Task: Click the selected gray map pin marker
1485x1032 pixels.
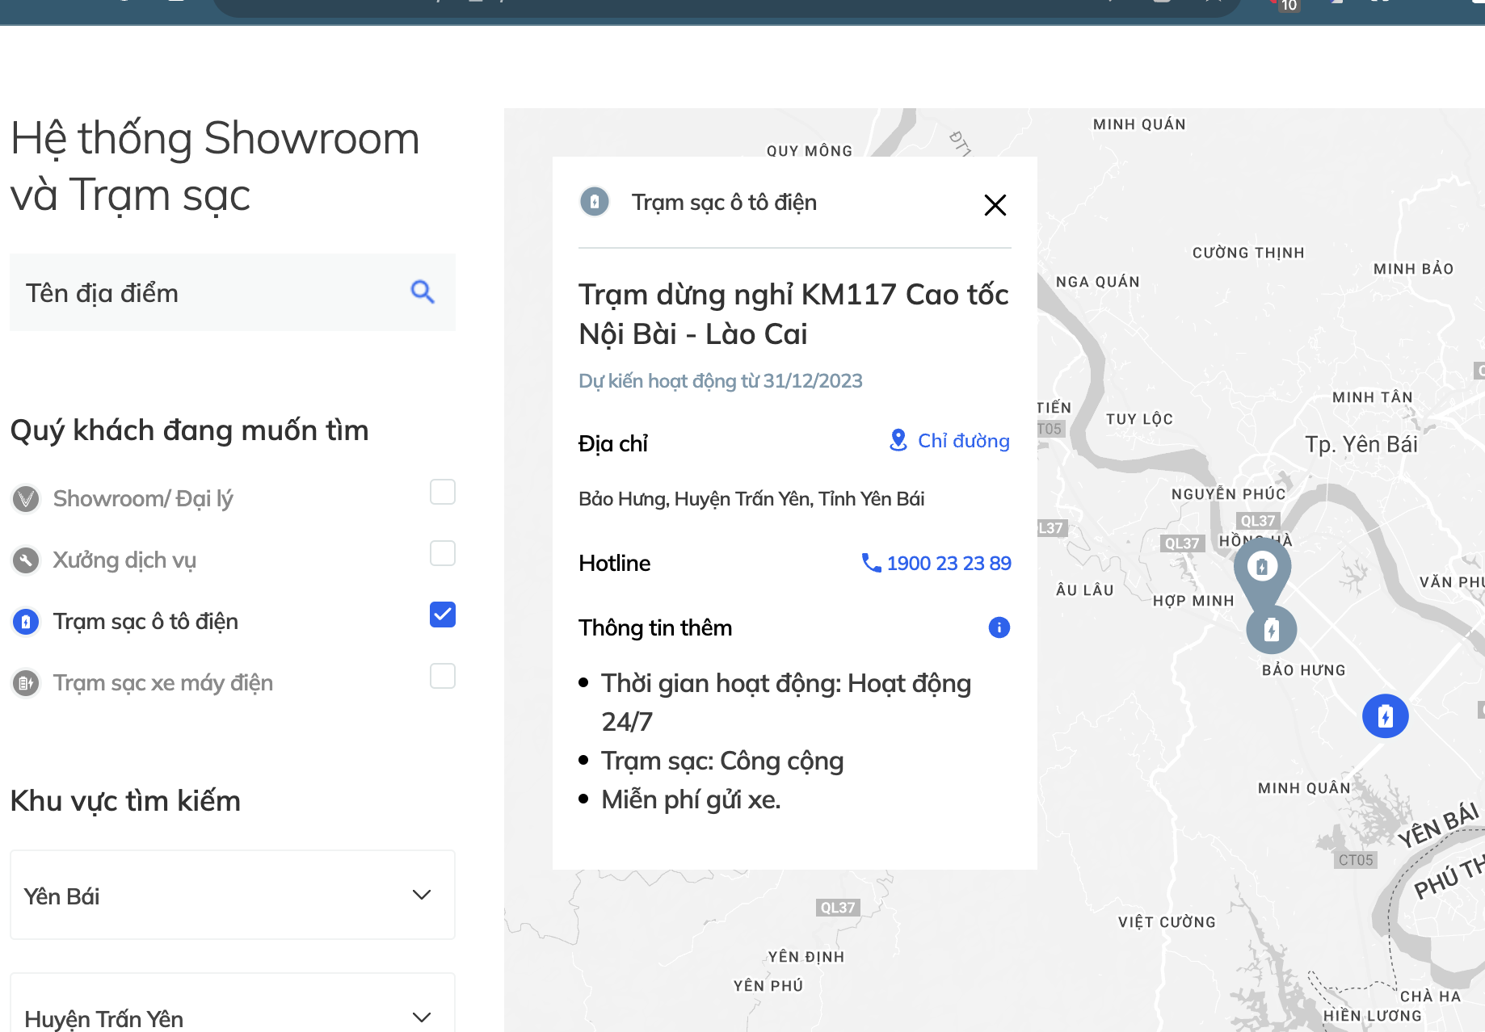Action: pos(1262,568)
